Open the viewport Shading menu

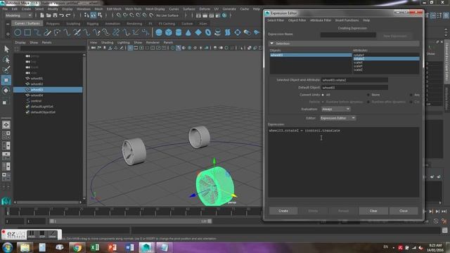[107, 42]
